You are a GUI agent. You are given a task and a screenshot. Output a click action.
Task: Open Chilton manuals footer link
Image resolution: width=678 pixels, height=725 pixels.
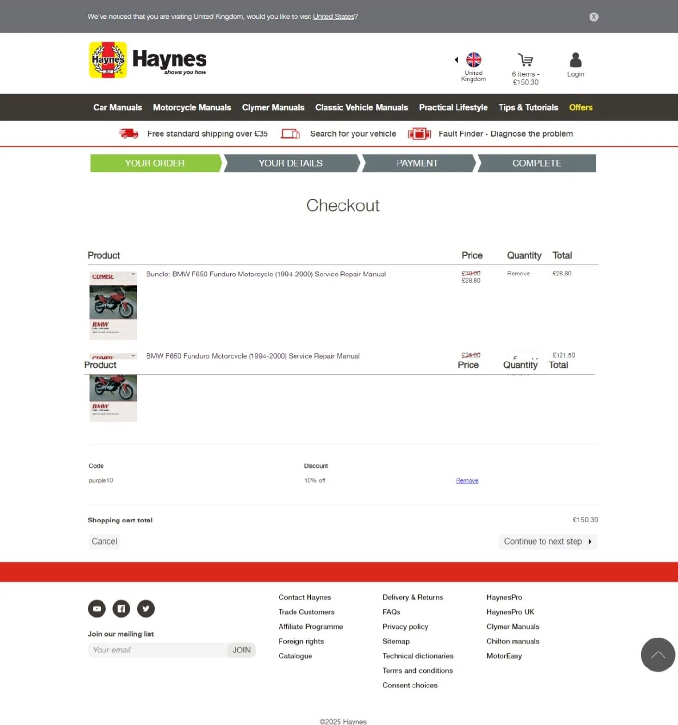[513, 641]
